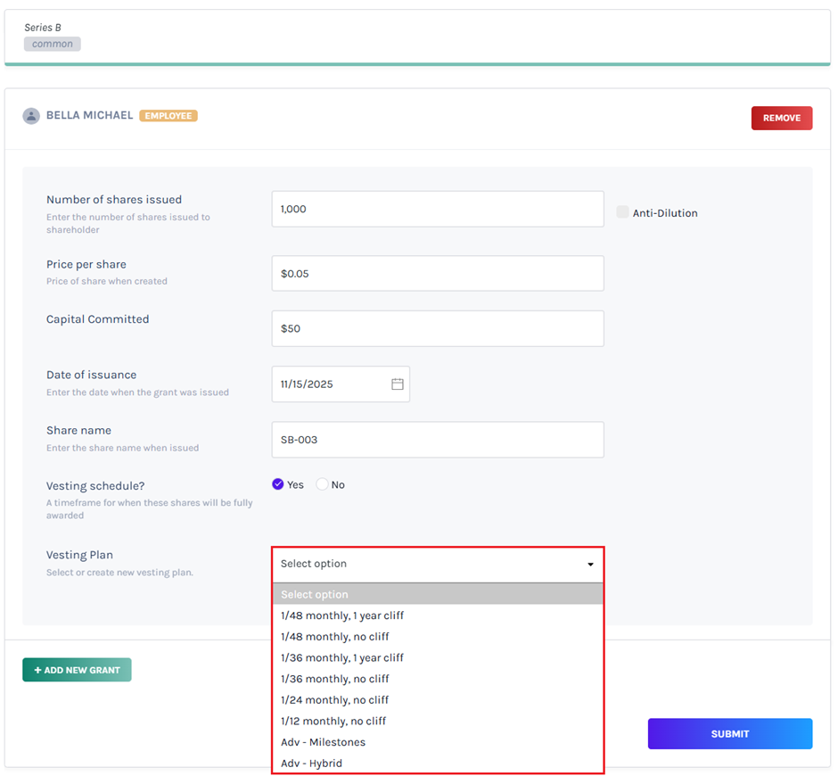
Task: Click the Number of shares issued field
Action: [x=437, y=209]
